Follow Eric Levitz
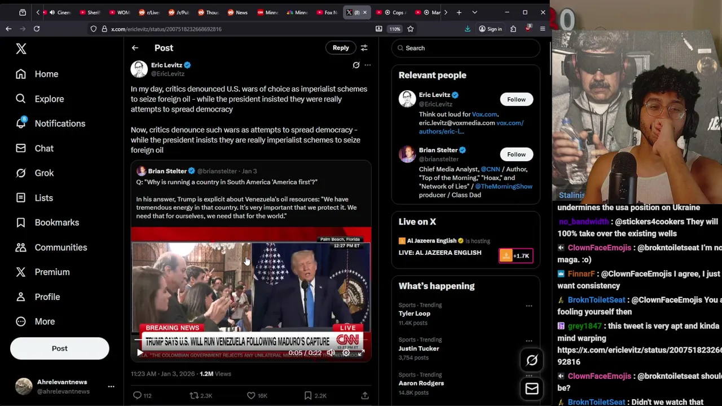 click(516, 99)
